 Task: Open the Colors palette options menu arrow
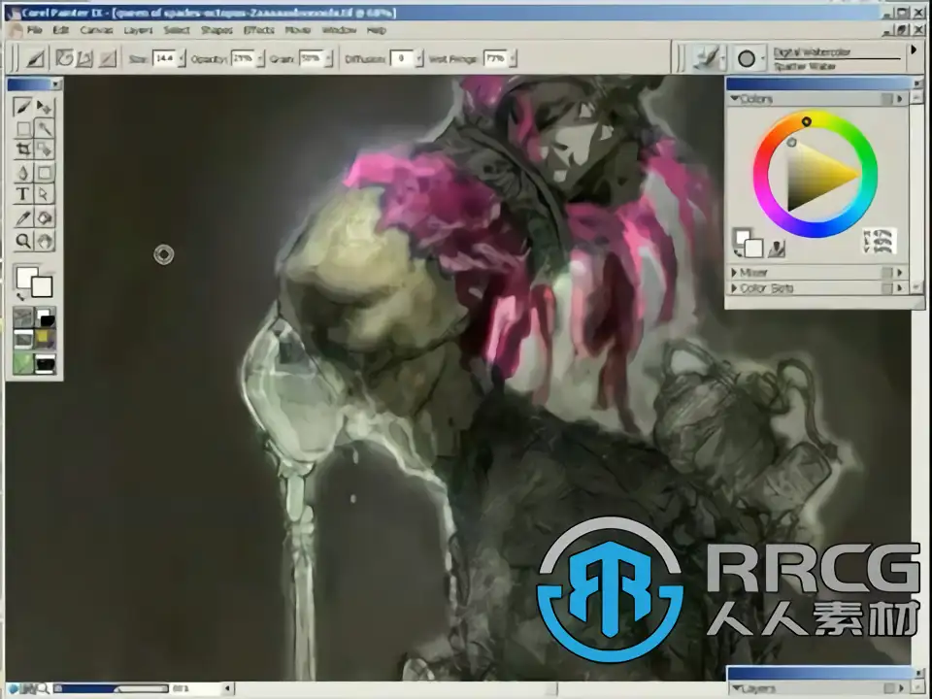(900, 99)
